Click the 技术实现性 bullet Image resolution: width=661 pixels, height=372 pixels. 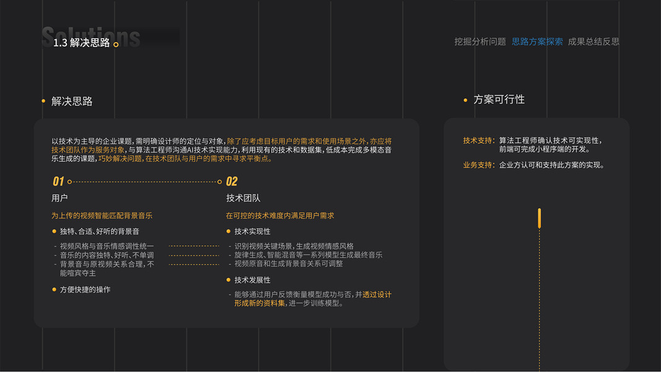[x=253, y=231]
